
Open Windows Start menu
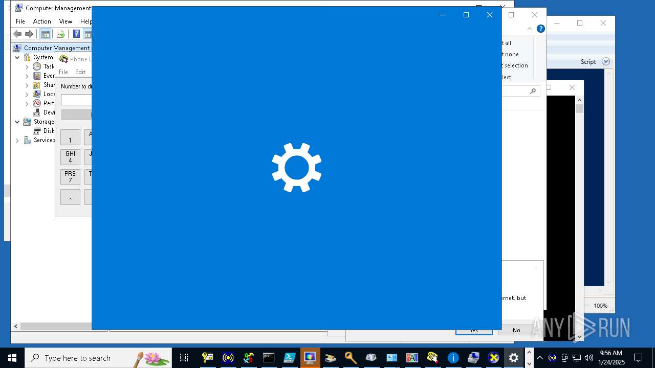click(x=12, y=358)
